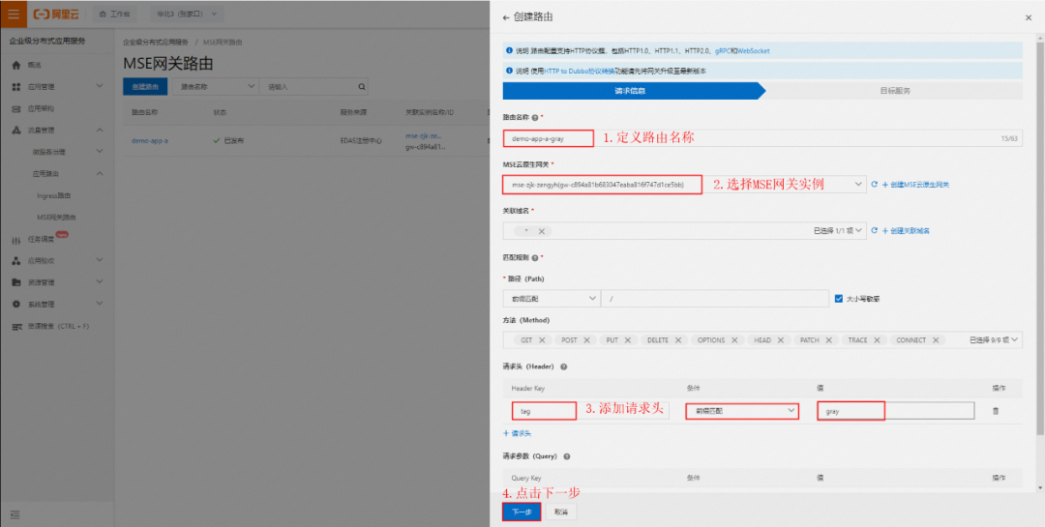Click the blue 创建路由 button in background page
The height and width of the screenshot is (527, 1045).
(145, 87)
